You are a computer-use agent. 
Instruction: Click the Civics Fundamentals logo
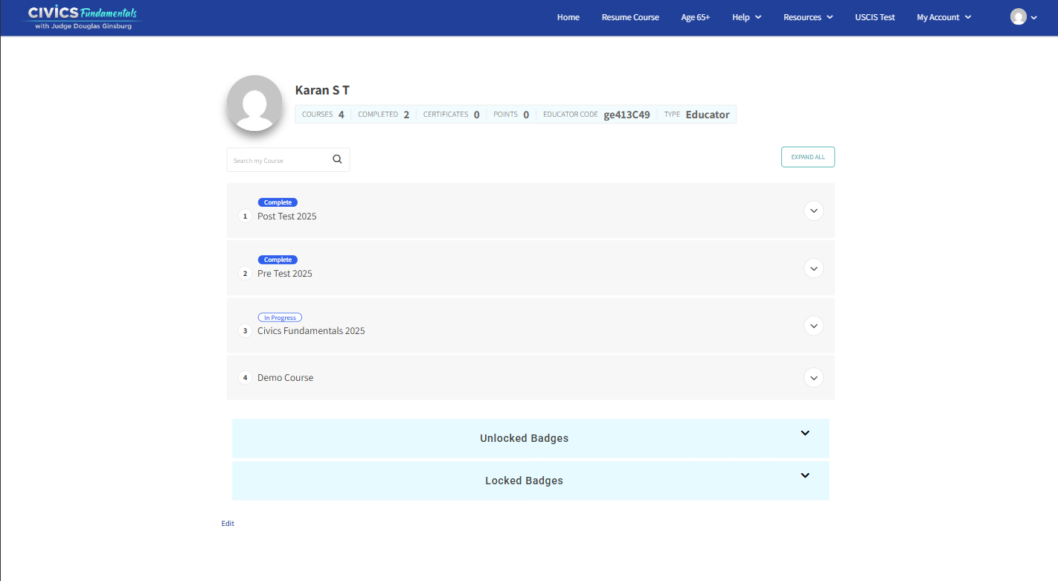[x=83, y=18]
